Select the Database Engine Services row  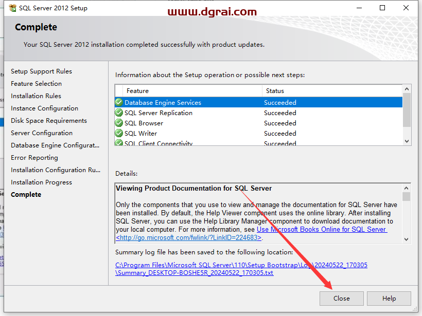(259, 102)
